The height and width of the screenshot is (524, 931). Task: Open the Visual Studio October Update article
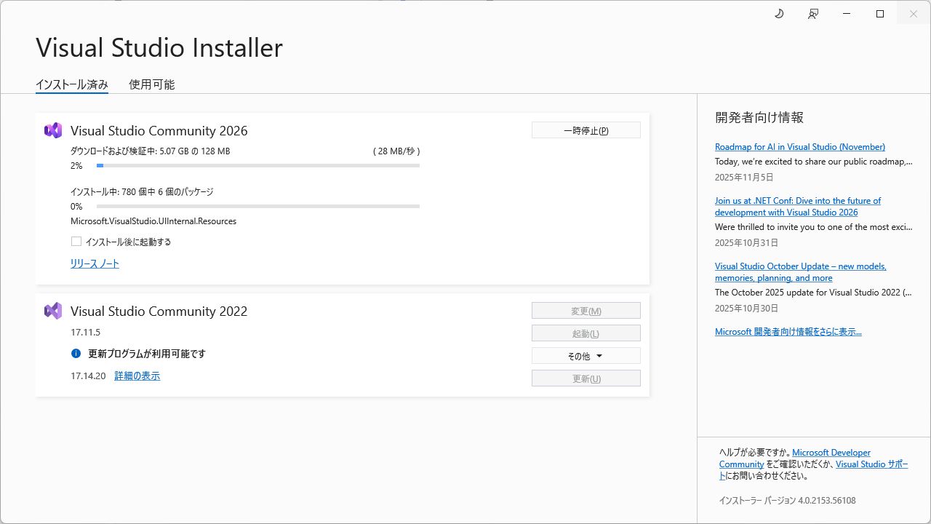pos(800,266)
